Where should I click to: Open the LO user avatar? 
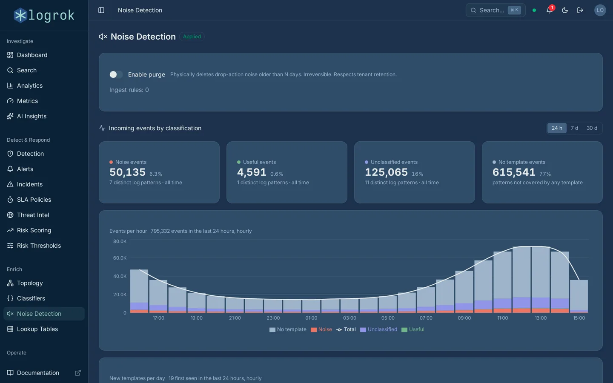pyautogui.click(x=600, y=10)
